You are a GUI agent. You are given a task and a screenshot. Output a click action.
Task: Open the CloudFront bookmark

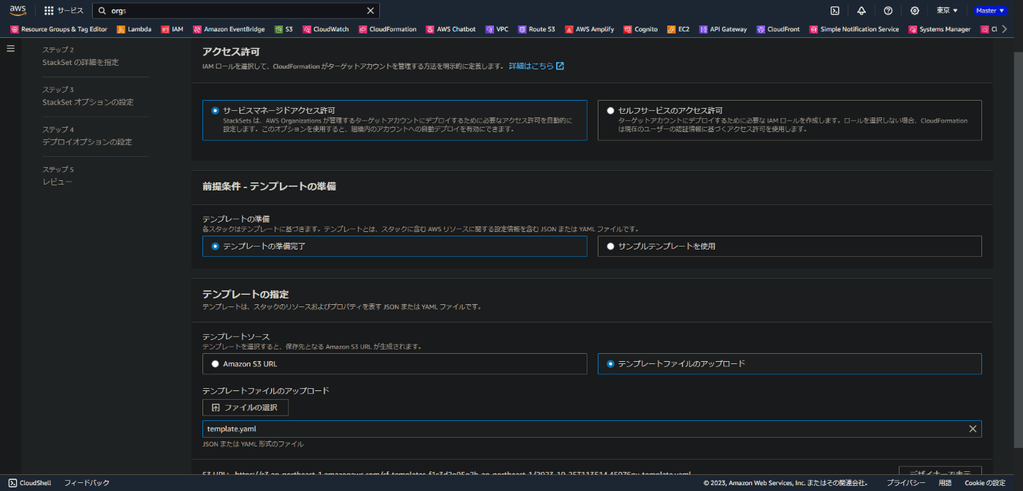[778, 29]
